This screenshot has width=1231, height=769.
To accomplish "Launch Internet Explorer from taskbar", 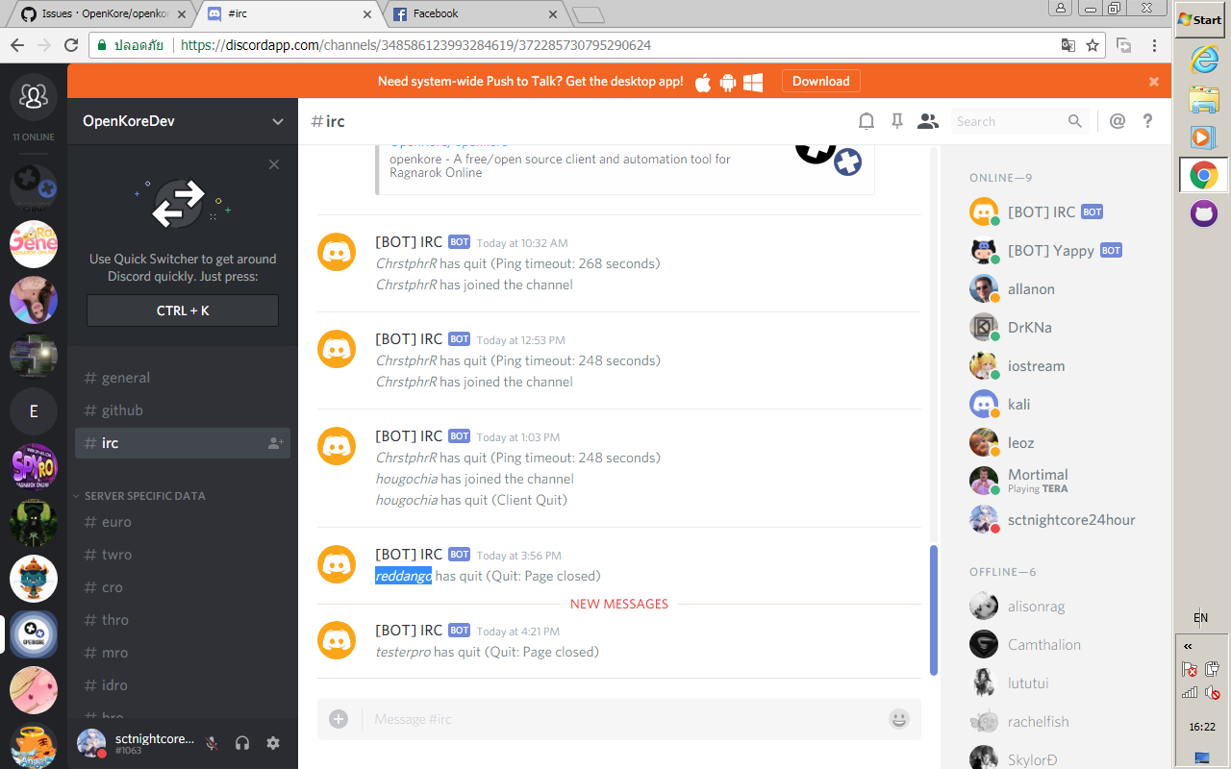I will pyautogui.click(x=1203, y=60).
